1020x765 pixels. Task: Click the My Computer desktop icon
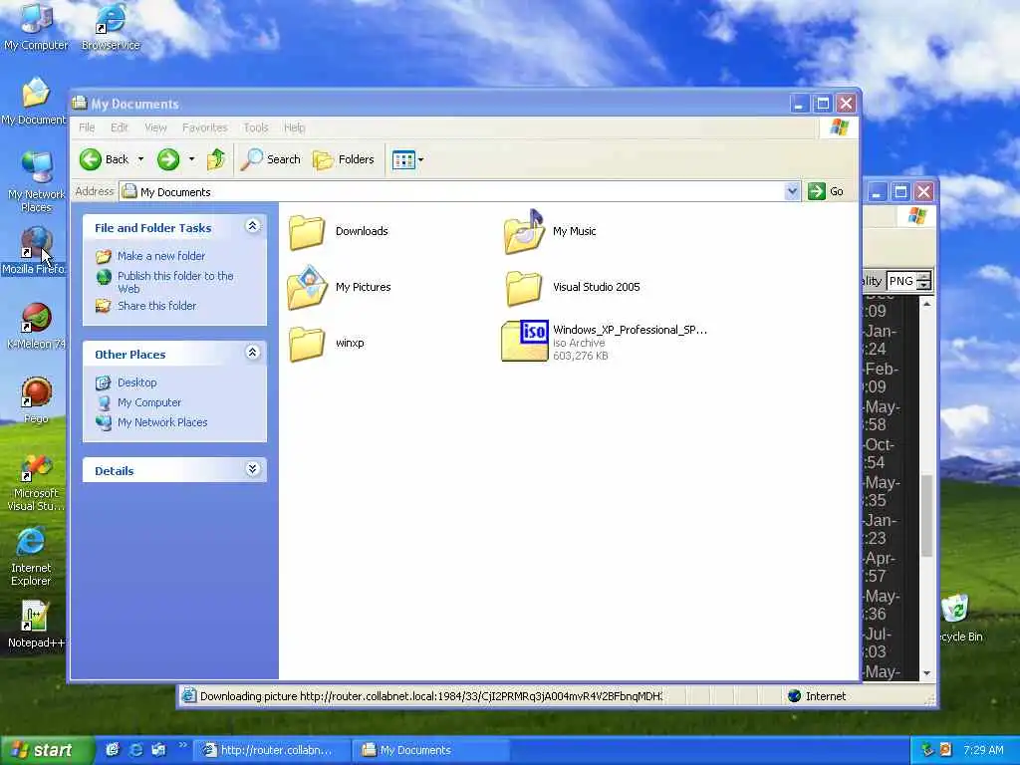pyautogui.click(x=36, y=26)
